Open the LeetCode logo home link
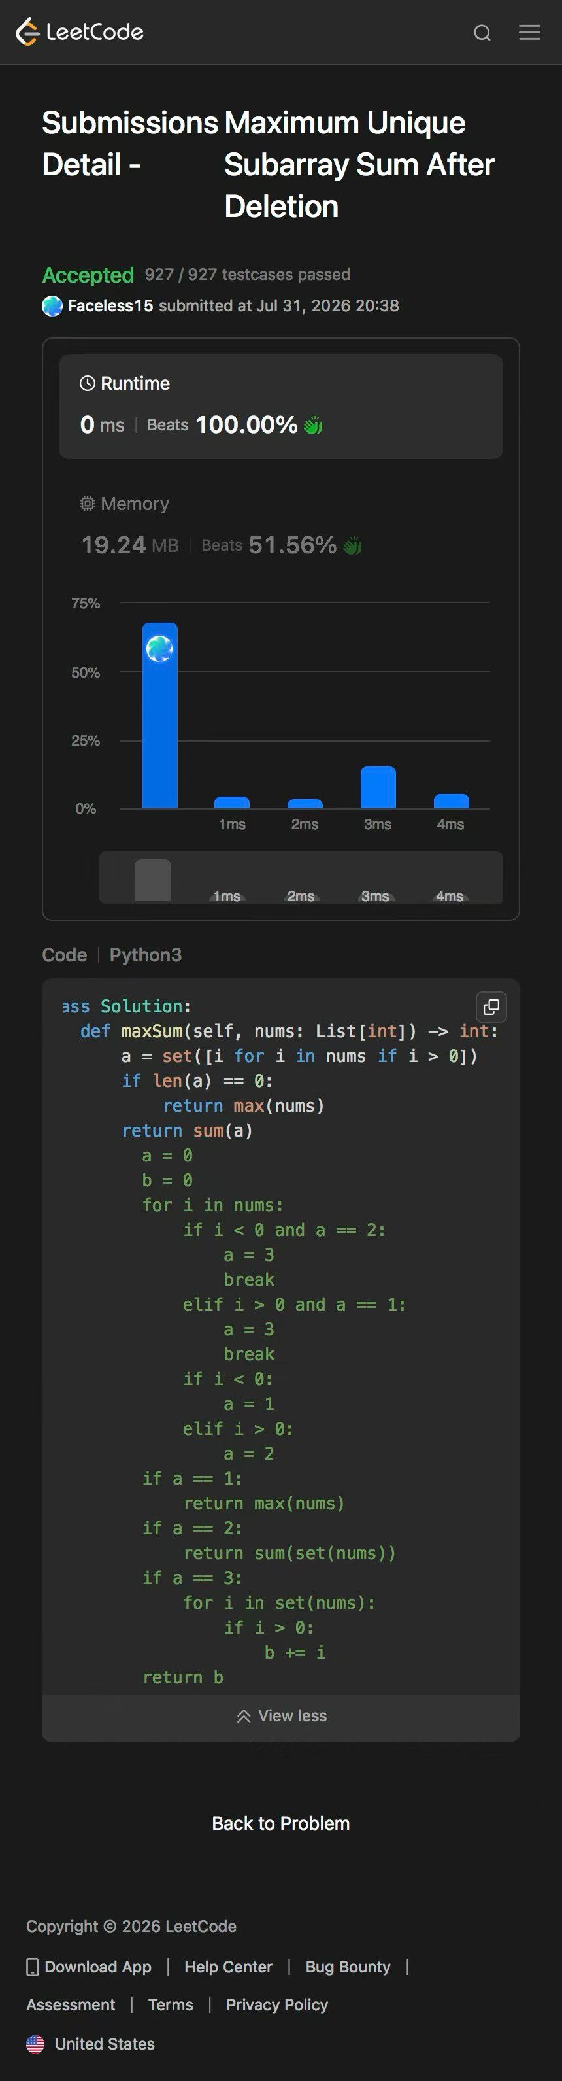 [79, 32]
